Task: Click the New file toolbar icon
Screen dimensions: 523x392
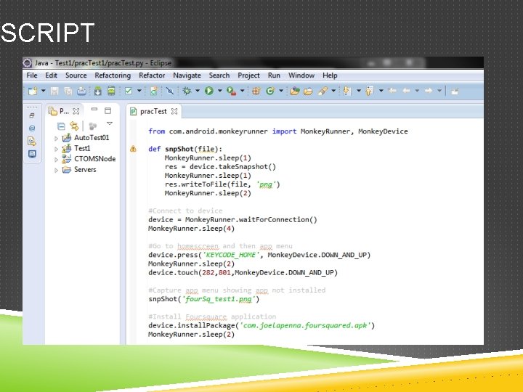Action: [x=33, y=91]
